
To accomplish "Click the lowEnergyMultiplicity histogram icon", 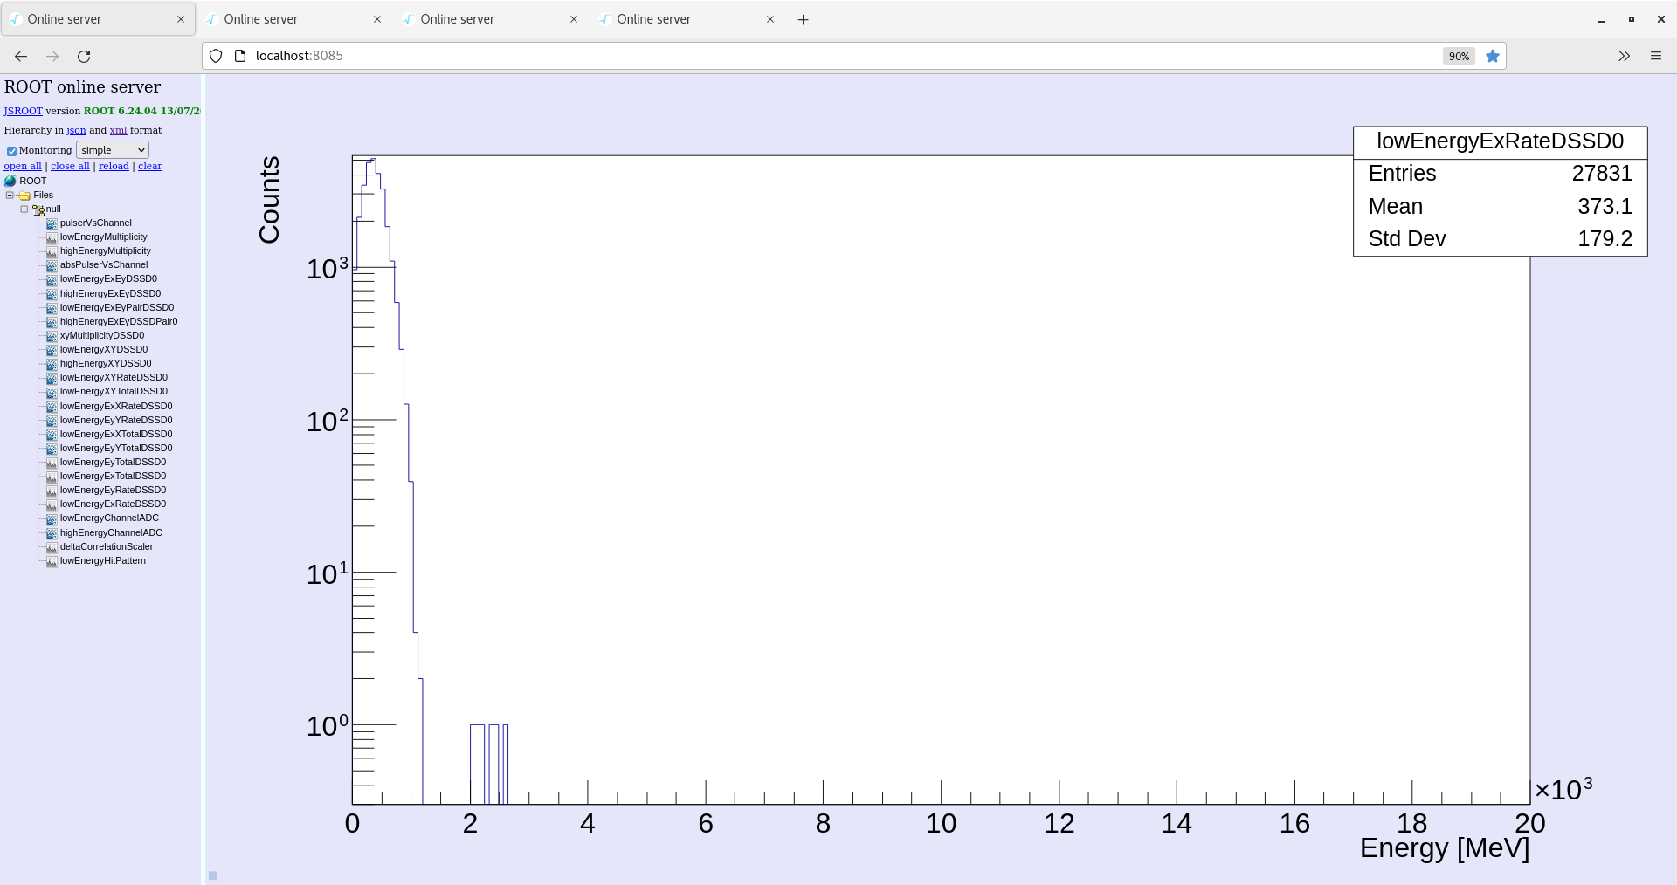I will coord(52,237).
